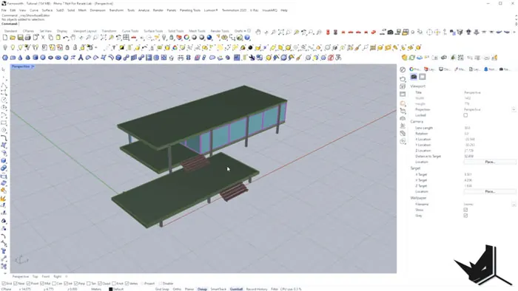Image resolution: width=518 pixels, height=291 pixels.
Task: Open the Render menu
Action: [158, 10]
